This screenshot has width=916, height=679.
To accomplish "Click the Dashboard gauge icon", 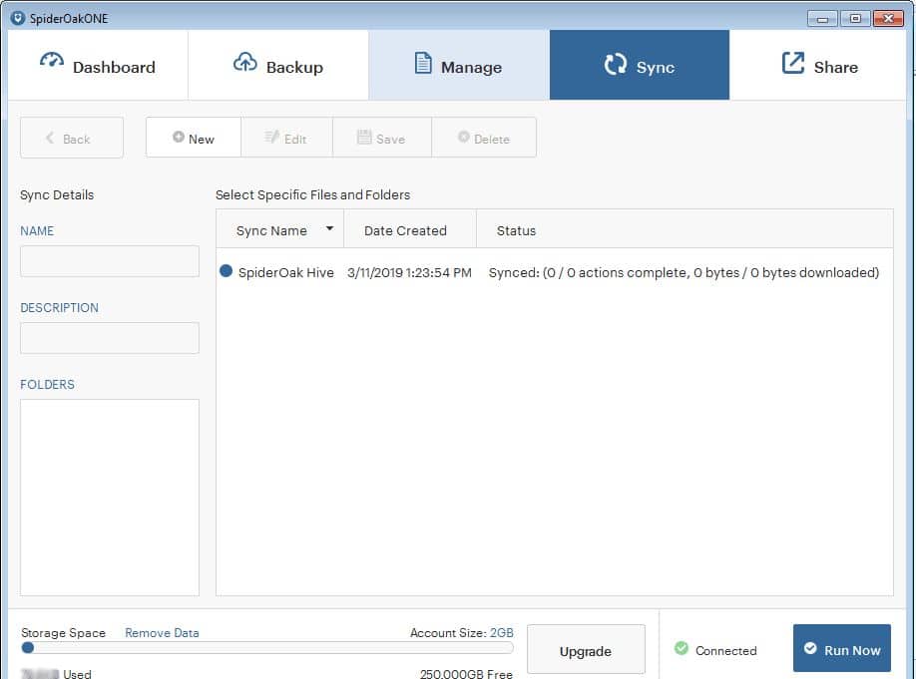I will [x=52, y=60].
